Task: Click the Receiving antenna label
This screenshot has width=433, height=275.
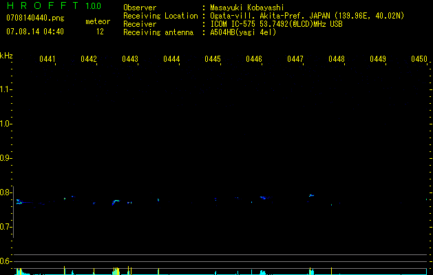Action: [x=158, y=32]
